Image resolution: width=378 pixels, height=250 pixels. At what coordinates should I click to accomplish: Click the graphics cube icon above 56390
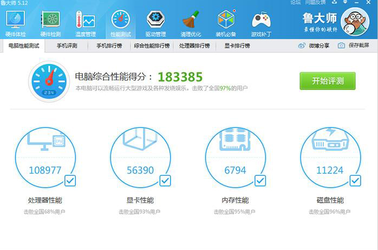140,139
